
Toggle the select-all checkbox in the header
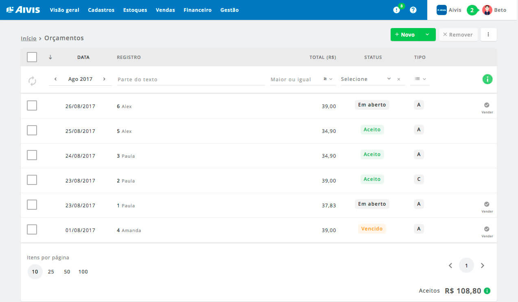(32, 57)
